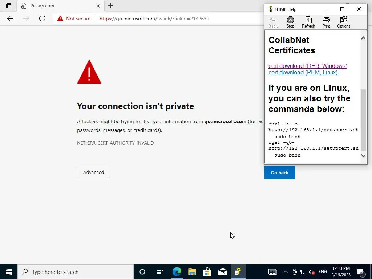Image resolution: width=372 pixels, height=279 pixels.
Task: Click HTML Help taskbar icon
Action: (x=238, y=272)
